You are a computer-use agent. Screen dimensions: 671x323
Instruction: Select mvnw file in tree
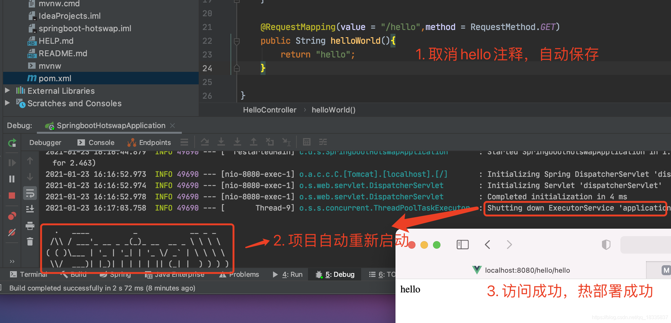(44, 66)
